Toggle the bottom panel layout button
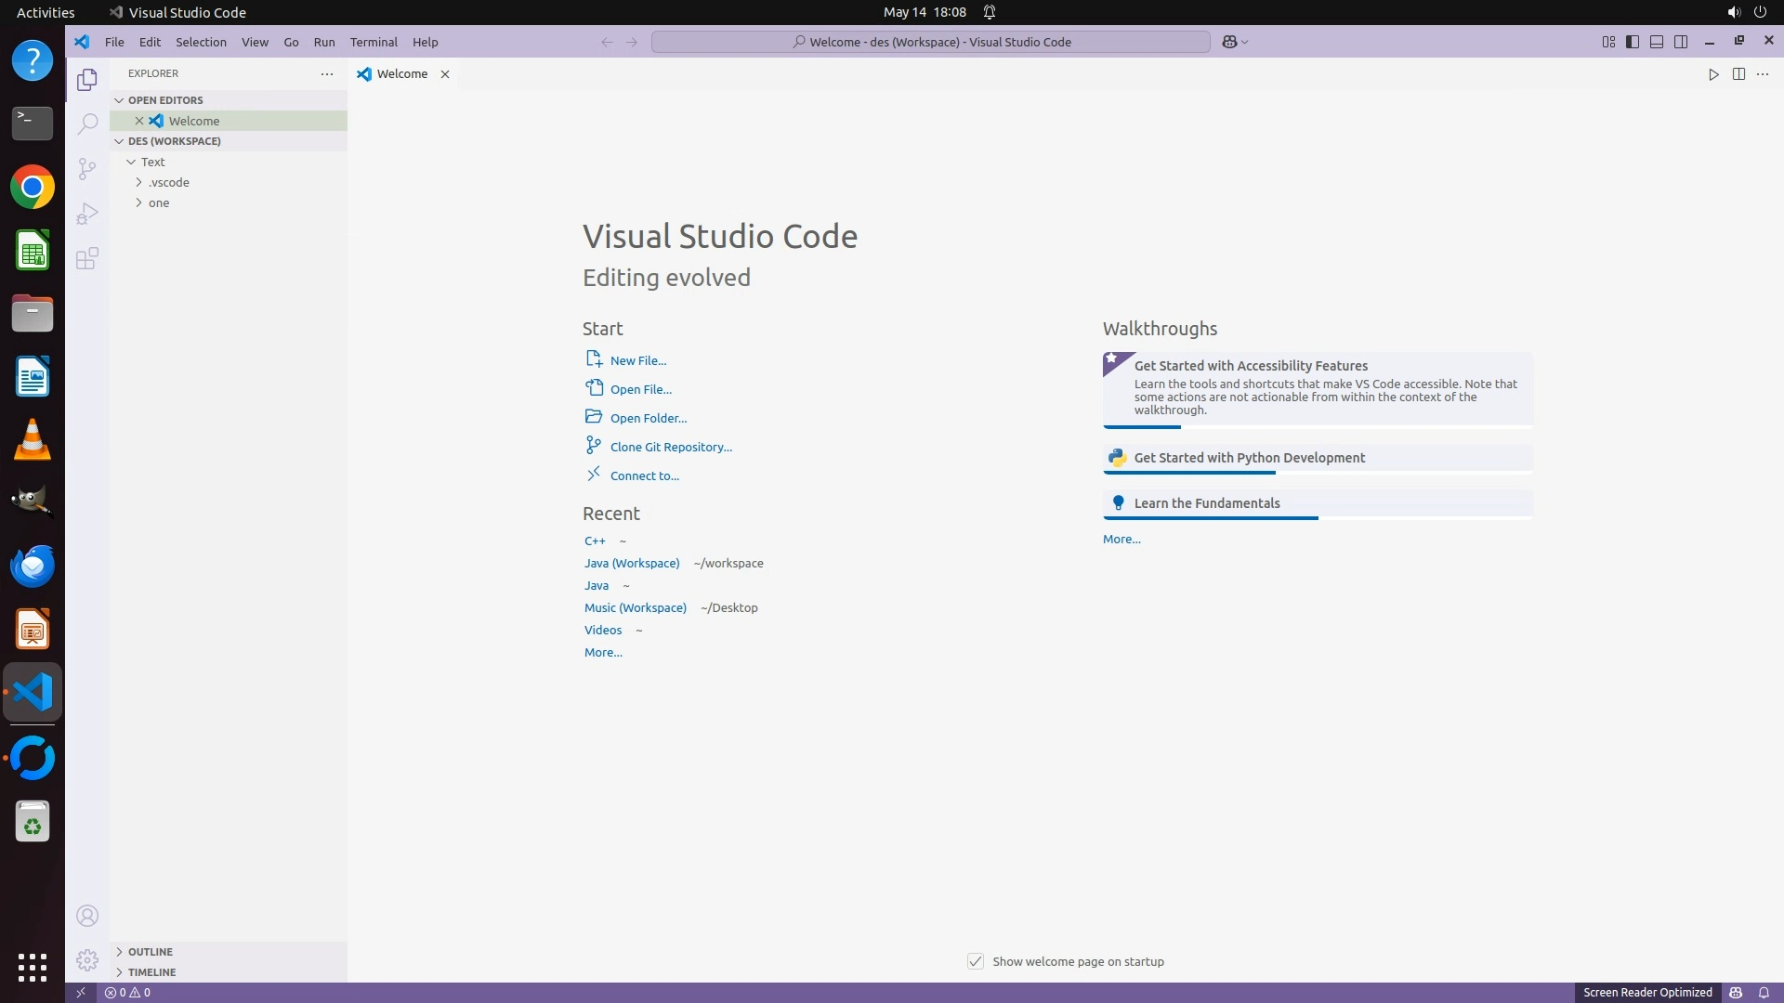 pos(1657,42)
